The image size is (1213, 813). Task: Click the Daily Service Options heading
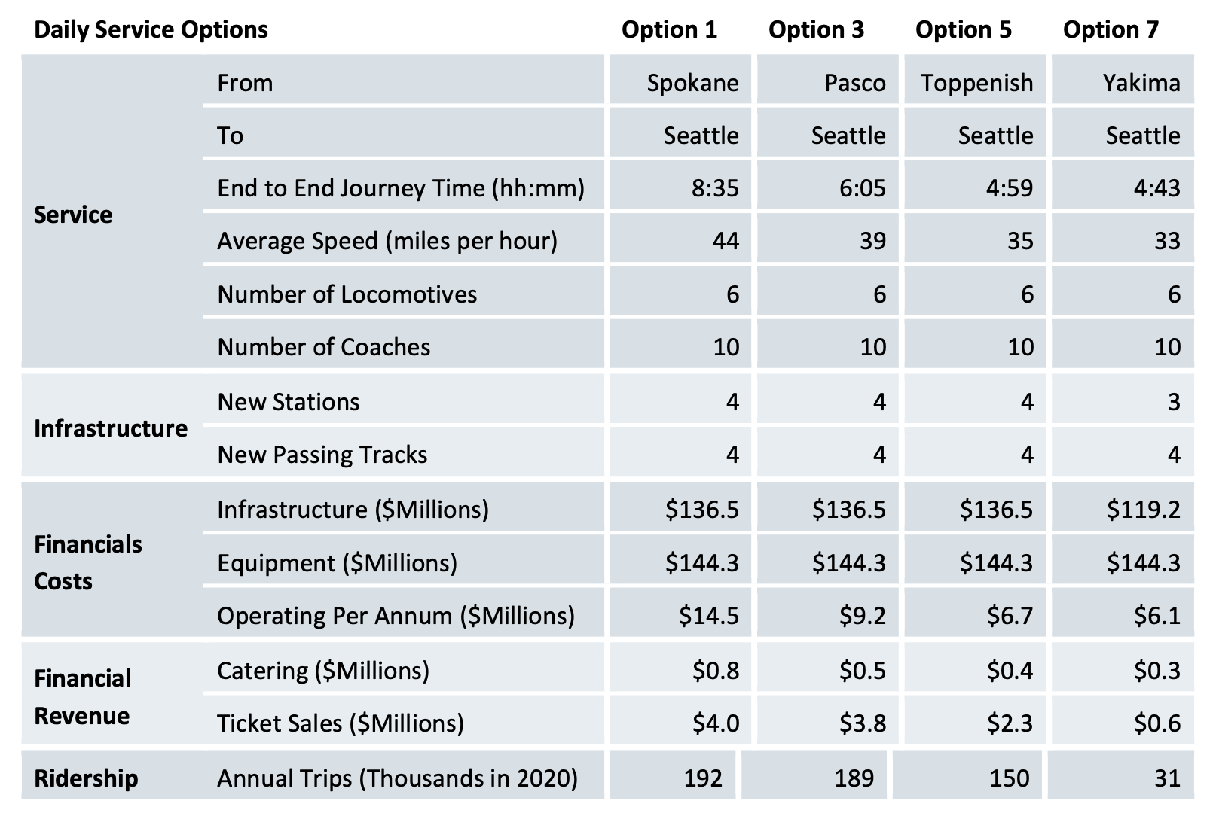pyautogui.click(x=151, y=29)
